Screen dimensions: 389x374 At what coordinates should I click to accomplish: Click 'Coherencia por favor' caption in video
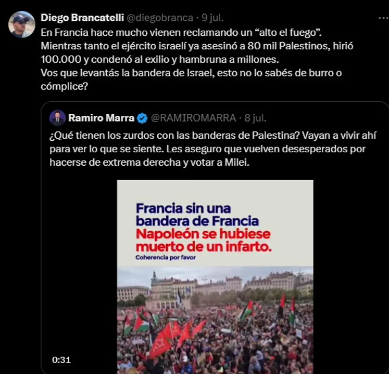[x=166, y=258]
